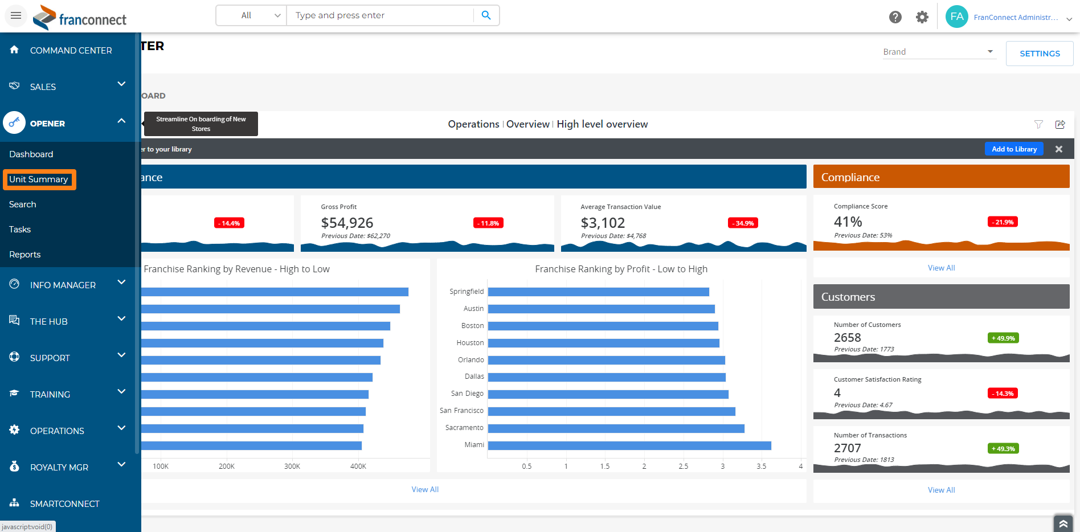1080x532 pixels.
Task: Open the settings gear icon
Action: tap(922, 17)
